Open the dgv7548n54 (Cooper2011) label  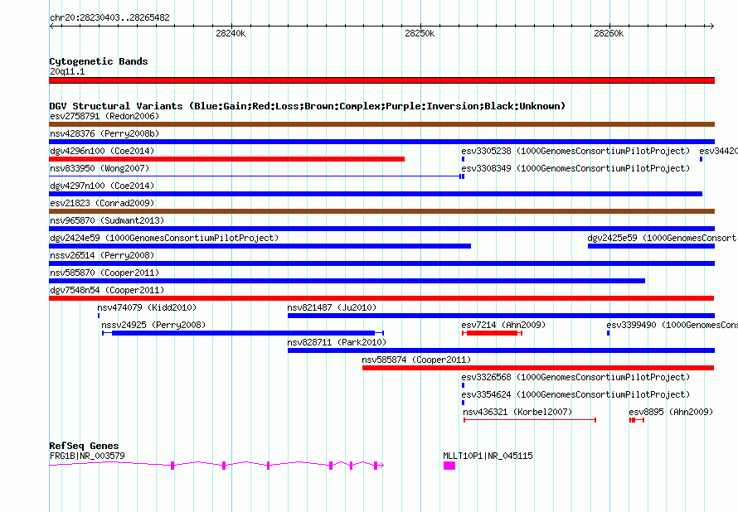(107, 290)
